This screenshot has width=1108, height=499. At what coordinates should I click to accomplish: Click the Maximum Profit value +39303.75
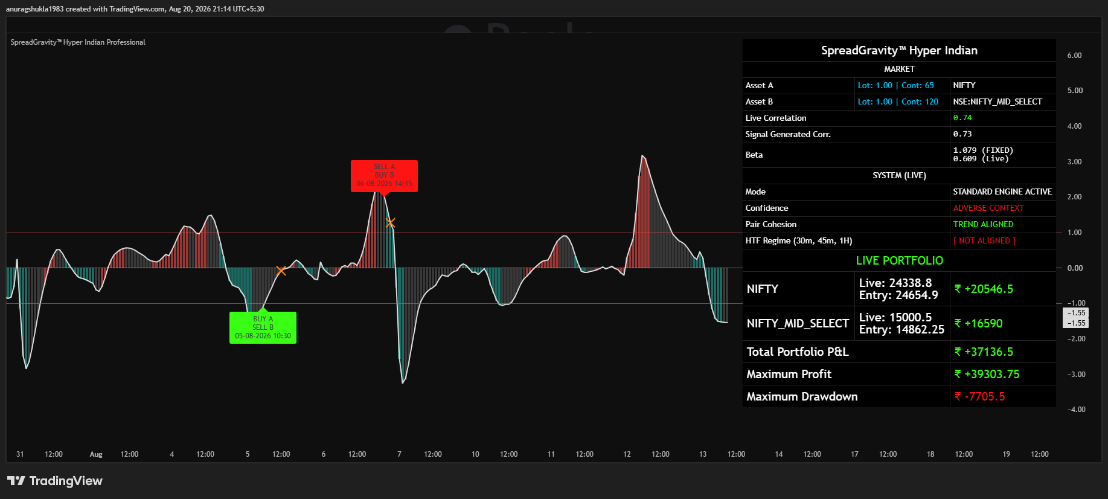[x=987, y=375]
